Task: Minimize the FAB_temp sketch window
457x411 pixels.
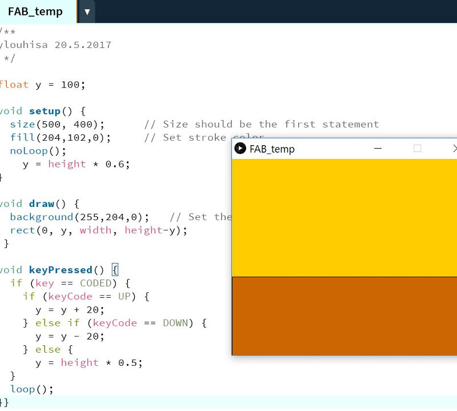Action: (378, 149)
